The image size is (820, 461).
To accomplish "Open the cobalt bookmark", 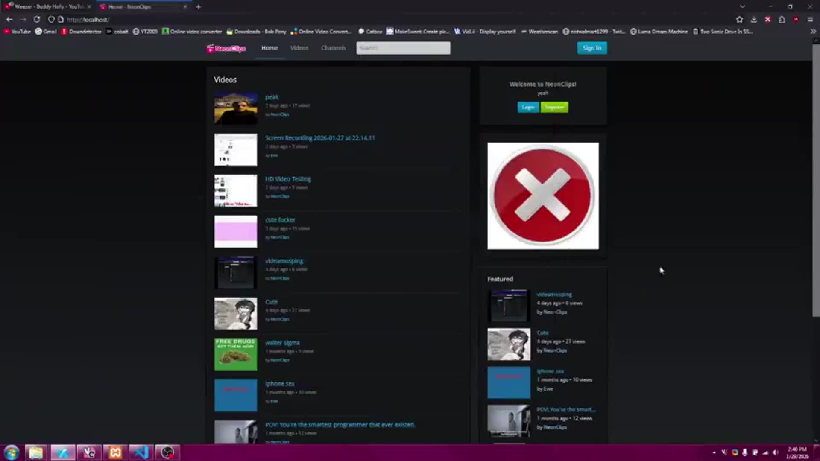I will [x=117, y=32].
